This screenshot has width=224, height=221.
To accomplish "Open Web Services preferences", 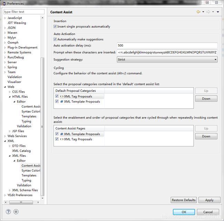I will click(17, 136).
